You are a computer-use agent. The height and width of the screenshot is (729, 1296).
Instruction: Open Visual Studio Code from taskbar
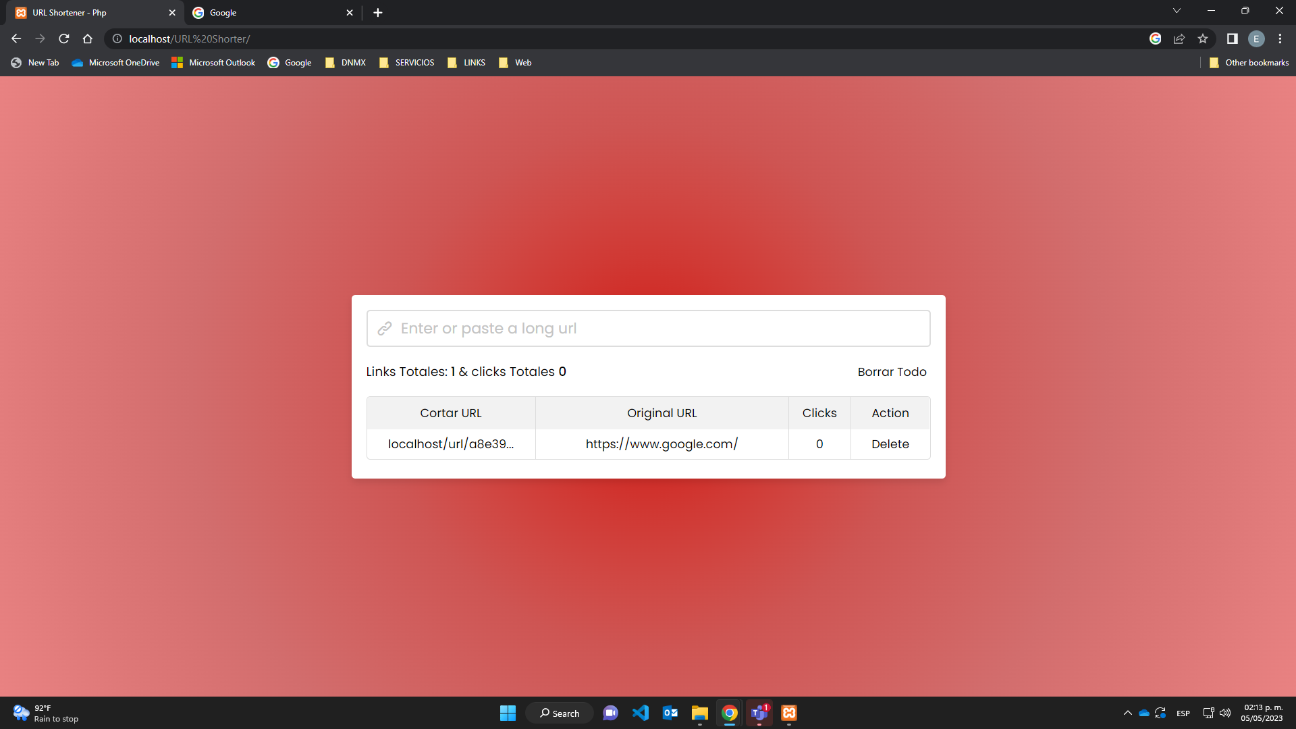(x=641, y=713)
